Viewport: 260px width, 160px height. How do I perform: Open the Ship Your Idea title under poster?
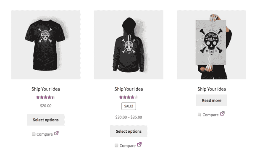pyautogui.click(x=212, y=89)
